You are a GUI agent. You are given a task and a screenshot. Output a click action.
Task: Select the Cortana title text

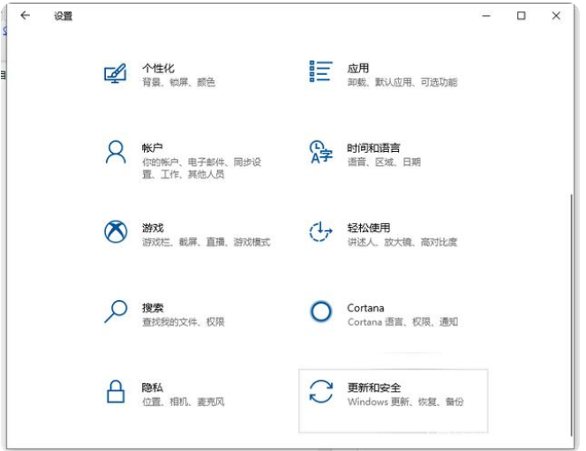pos(365,308)
